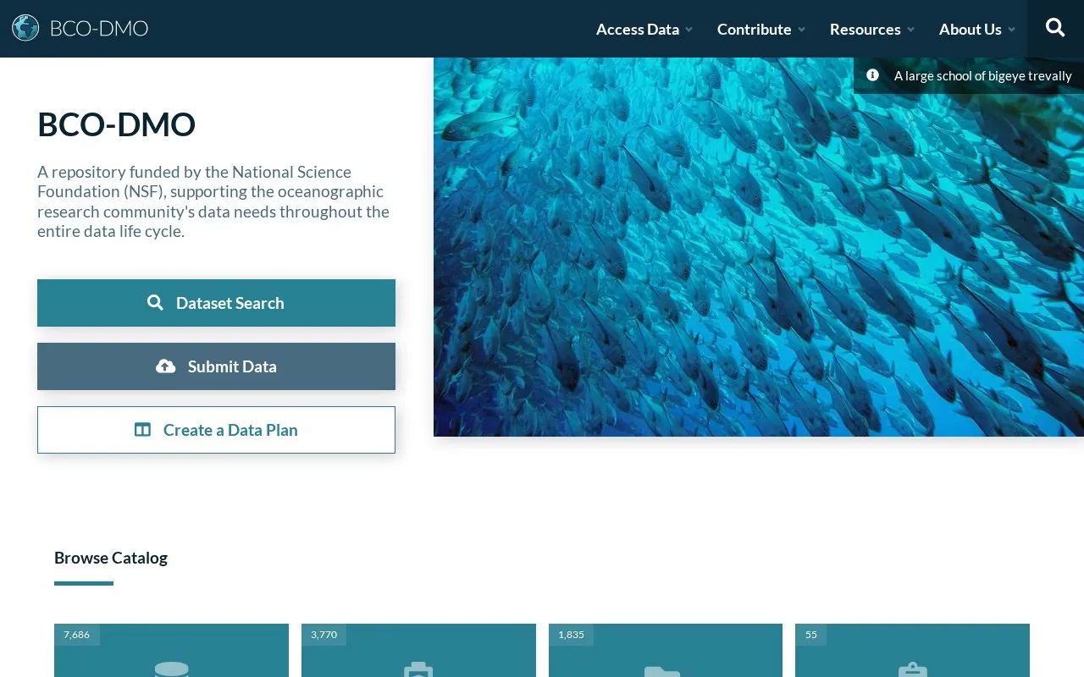Screen dimensions: 1084x677
Task: Click the 1,835 count badge
Action: point(571,635)
